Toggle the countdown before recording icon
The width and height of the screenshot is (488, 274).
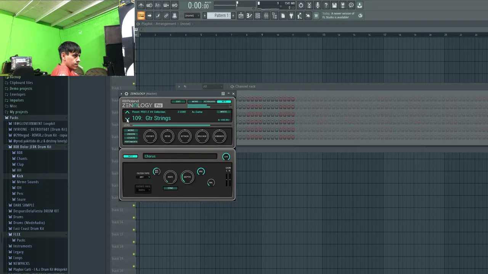coord(158,5)
